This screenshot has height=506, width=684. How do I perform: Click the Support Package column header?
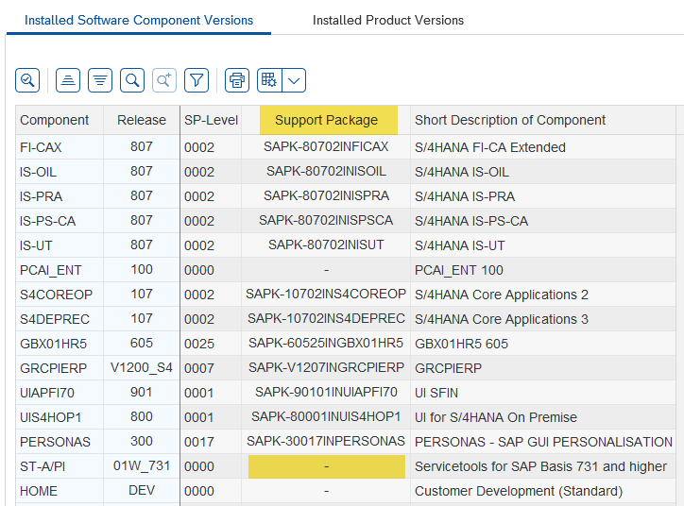326,120
